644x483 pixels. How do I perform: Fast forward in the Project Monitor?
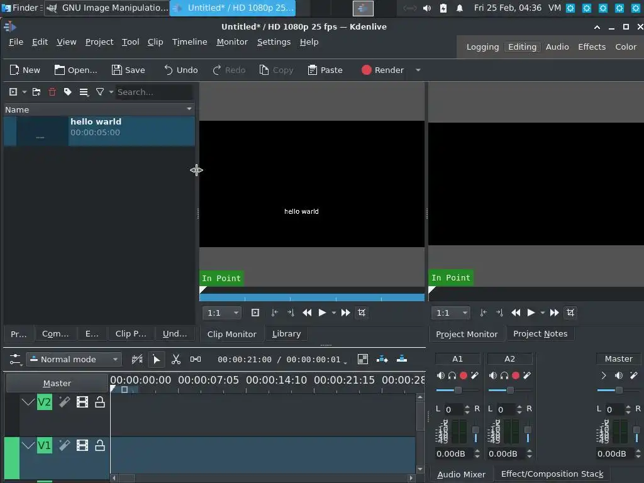(555, 313)
